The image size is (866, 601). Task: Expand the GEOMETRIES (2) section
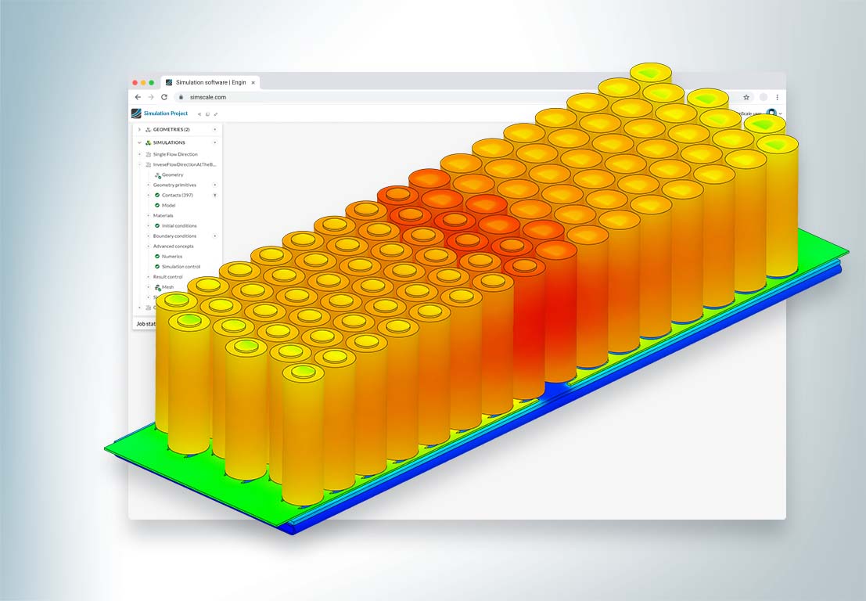point(139,129)
